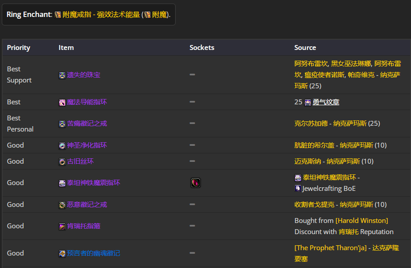The width and height of the screenshot is (411, 268).
Task: Click the enchanting icon inside the parentheses
Action: (x=147, y=15)
